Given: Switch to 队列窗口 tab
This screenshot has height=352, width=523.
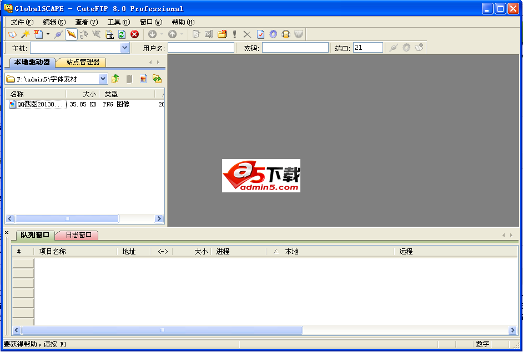Looking at the screenshot, I should pyautogui.click(x=34, y=235).
